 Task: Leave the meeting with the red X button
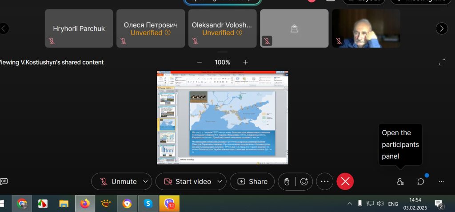click(x=345, y=181)
